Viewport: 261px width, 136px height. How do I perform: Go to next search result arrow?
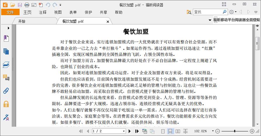tap(248, 12)
